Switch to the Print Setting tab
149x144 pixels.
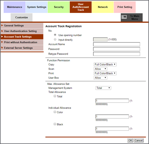(x=125, y=7)
